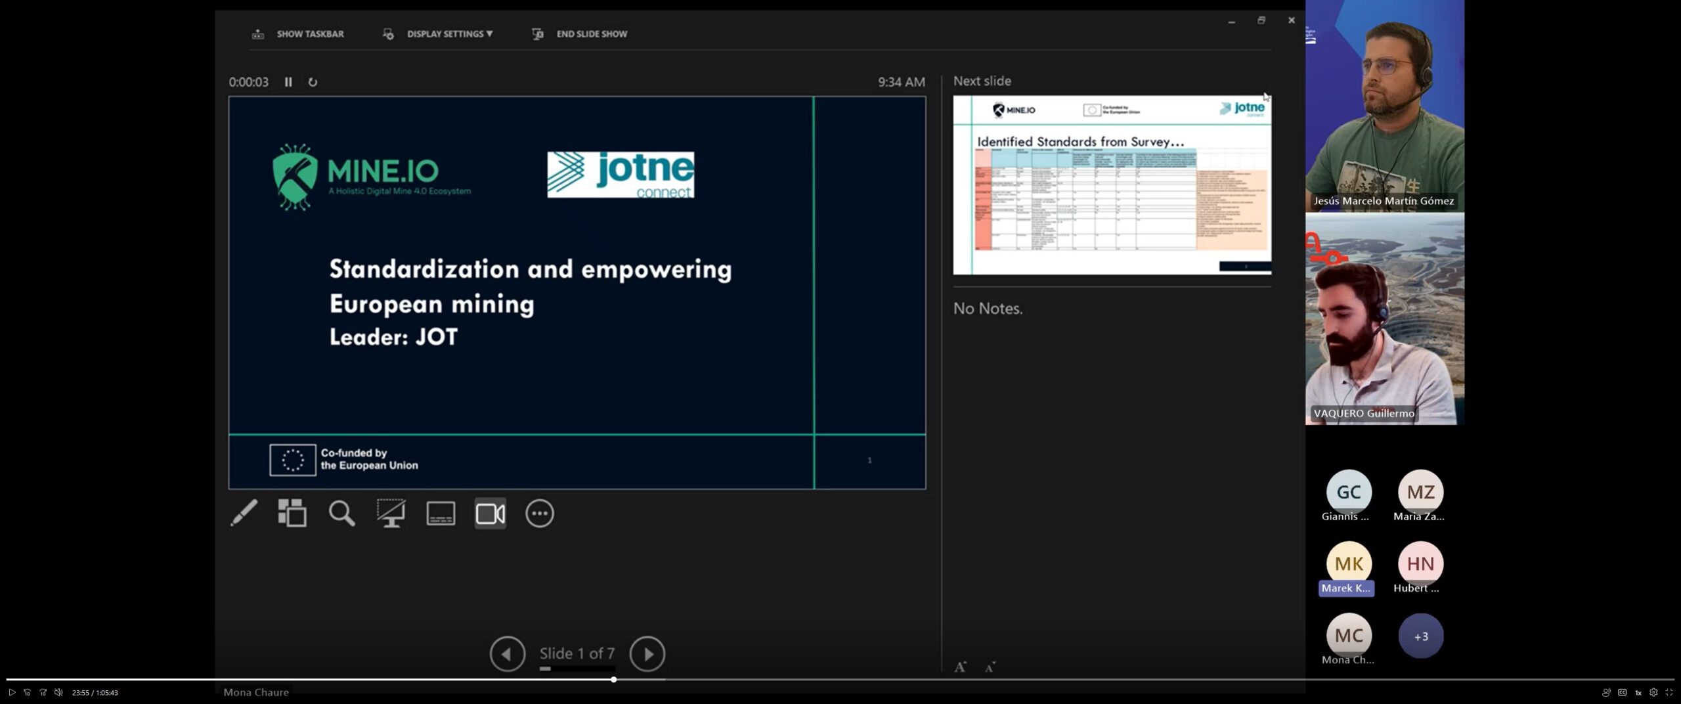1681x704 pixels.
Task: Play the meeting recording
Action: (12, 692)
